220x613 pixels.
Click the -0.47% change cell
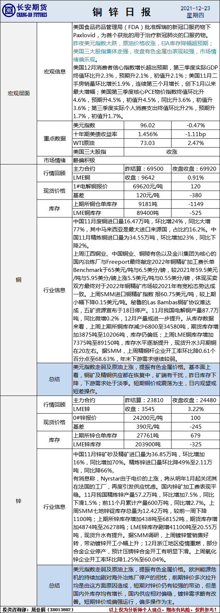pyautogui.click(x=195, y=125)
